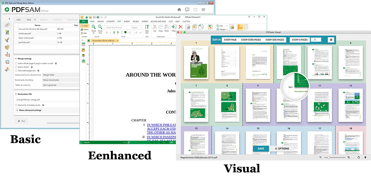Click the red X delete icon in Enhanced ribbon

[x=181, y=27]
